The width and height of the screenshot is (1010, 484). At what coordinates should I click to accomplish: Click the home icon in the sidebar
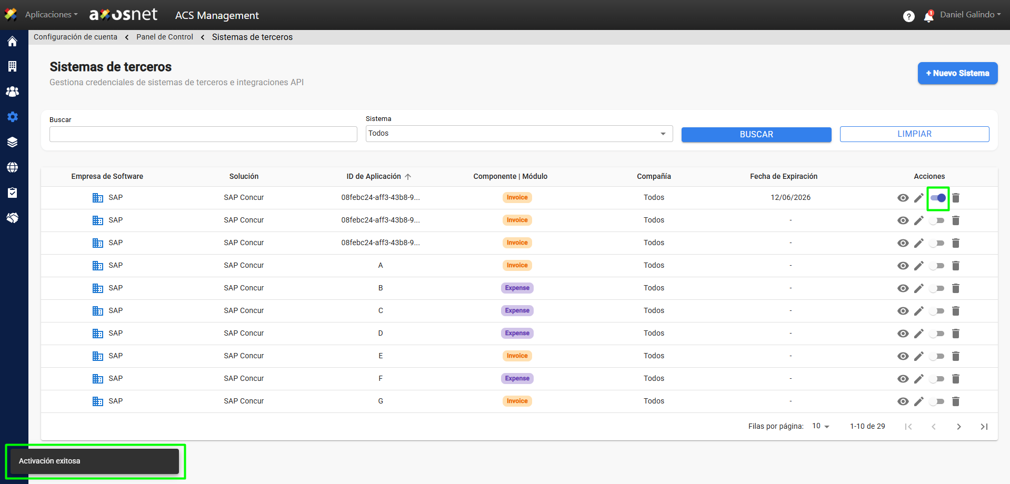pyautogui.click(x=13, y=42)
